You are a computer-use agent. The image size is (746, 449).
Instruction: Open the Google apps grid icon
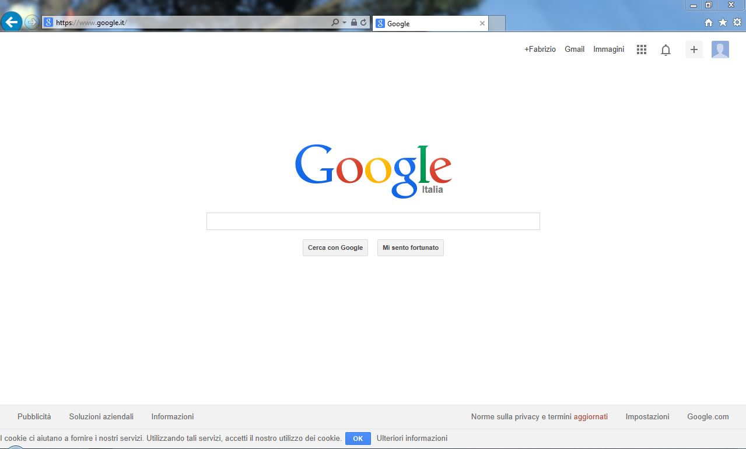coord(642,50)
